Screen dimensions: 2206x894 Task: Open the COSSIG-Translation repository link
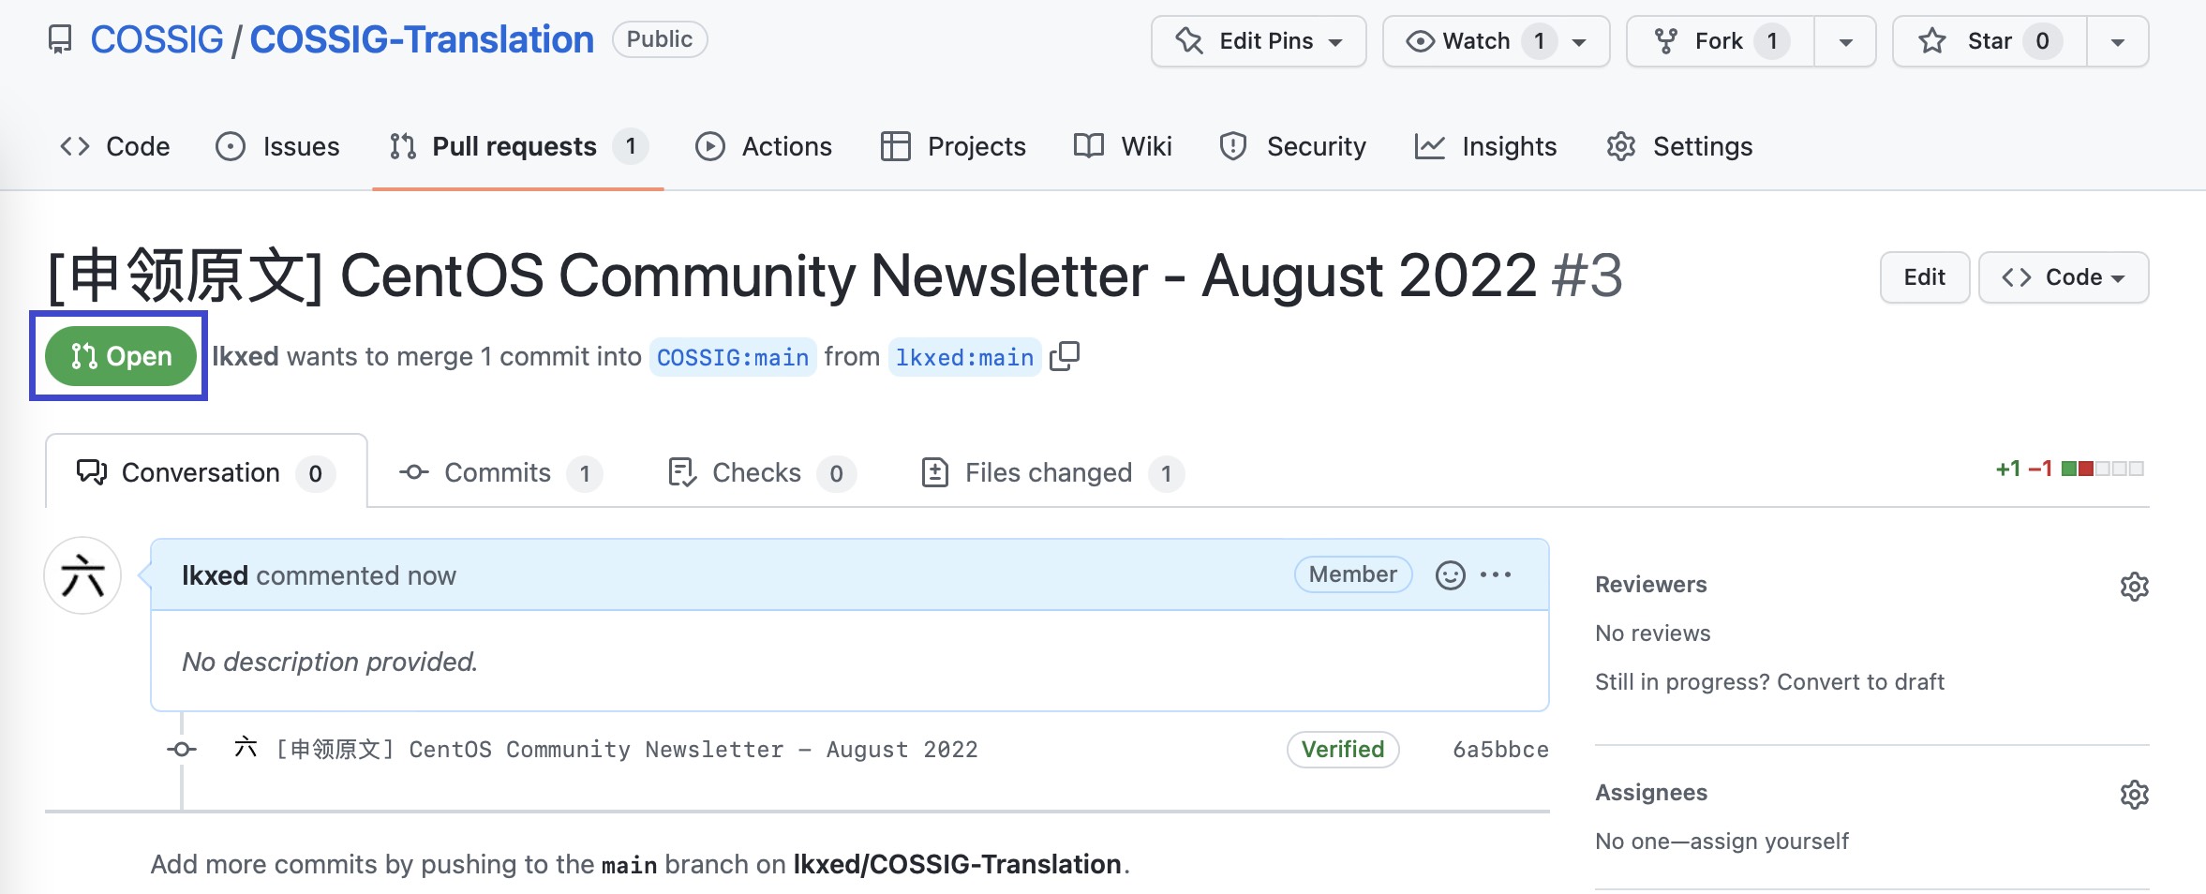point(422,39)
